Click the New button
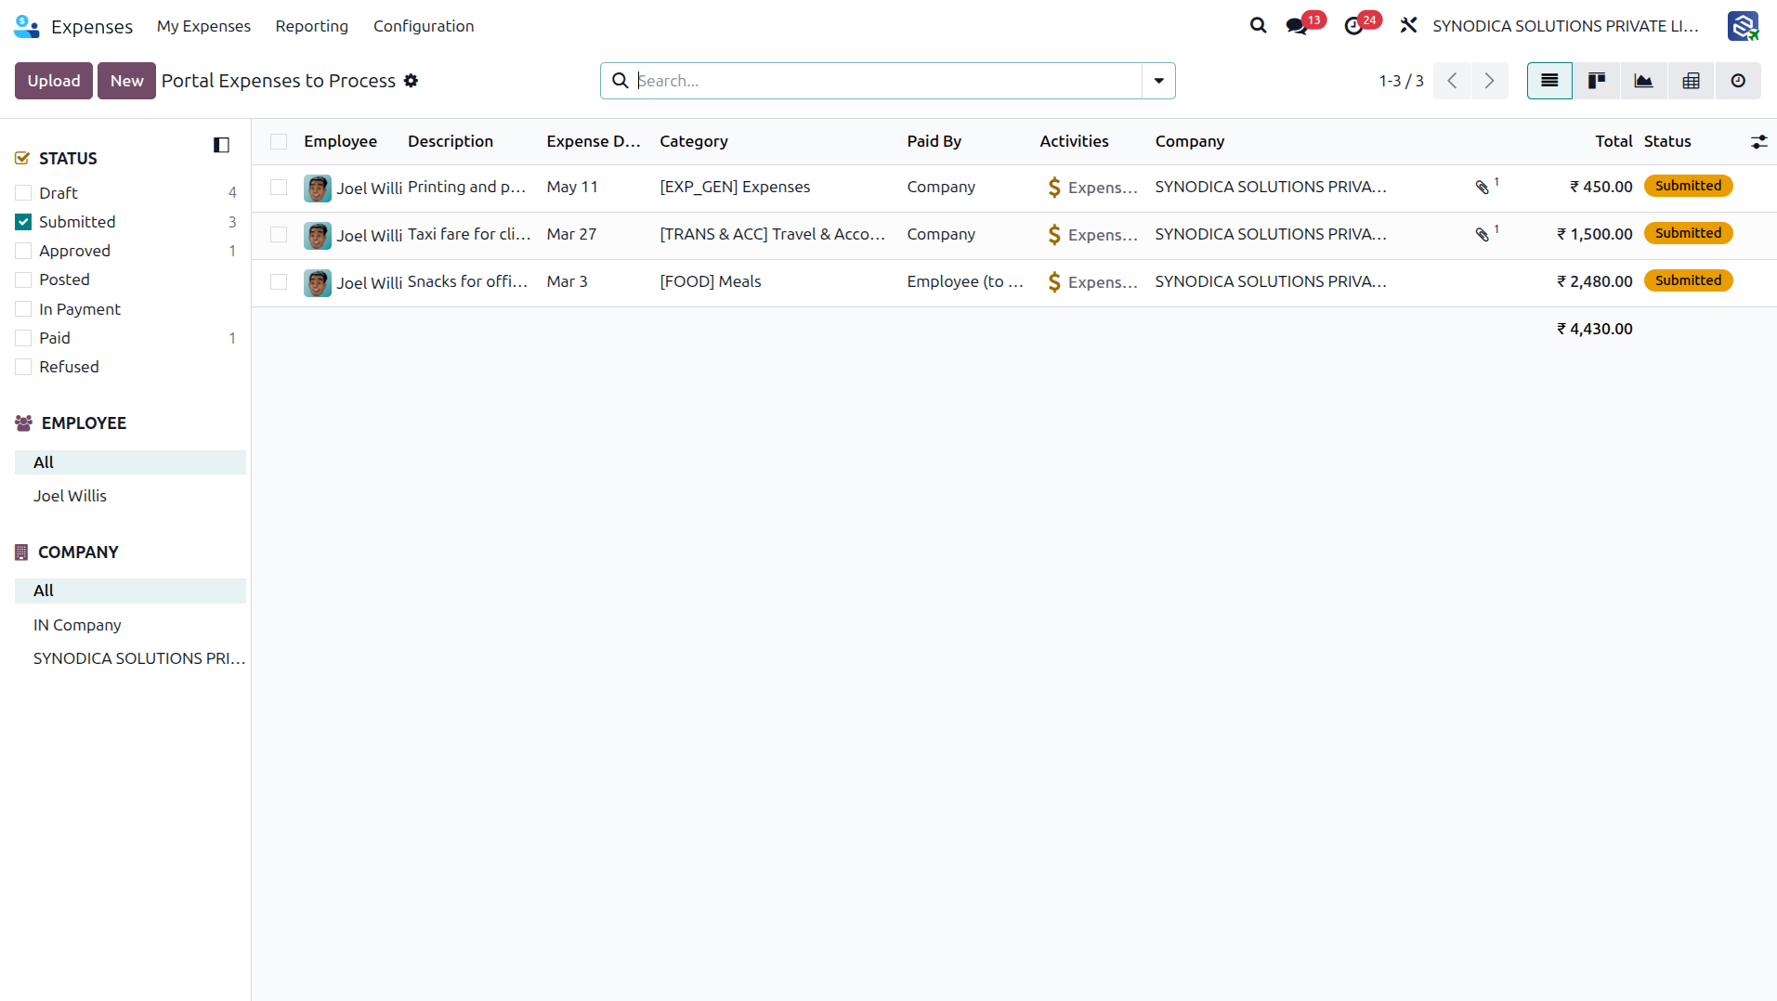Viewport: 1777px width, 1001px height. pyautogui.click(x=126, y=81)
